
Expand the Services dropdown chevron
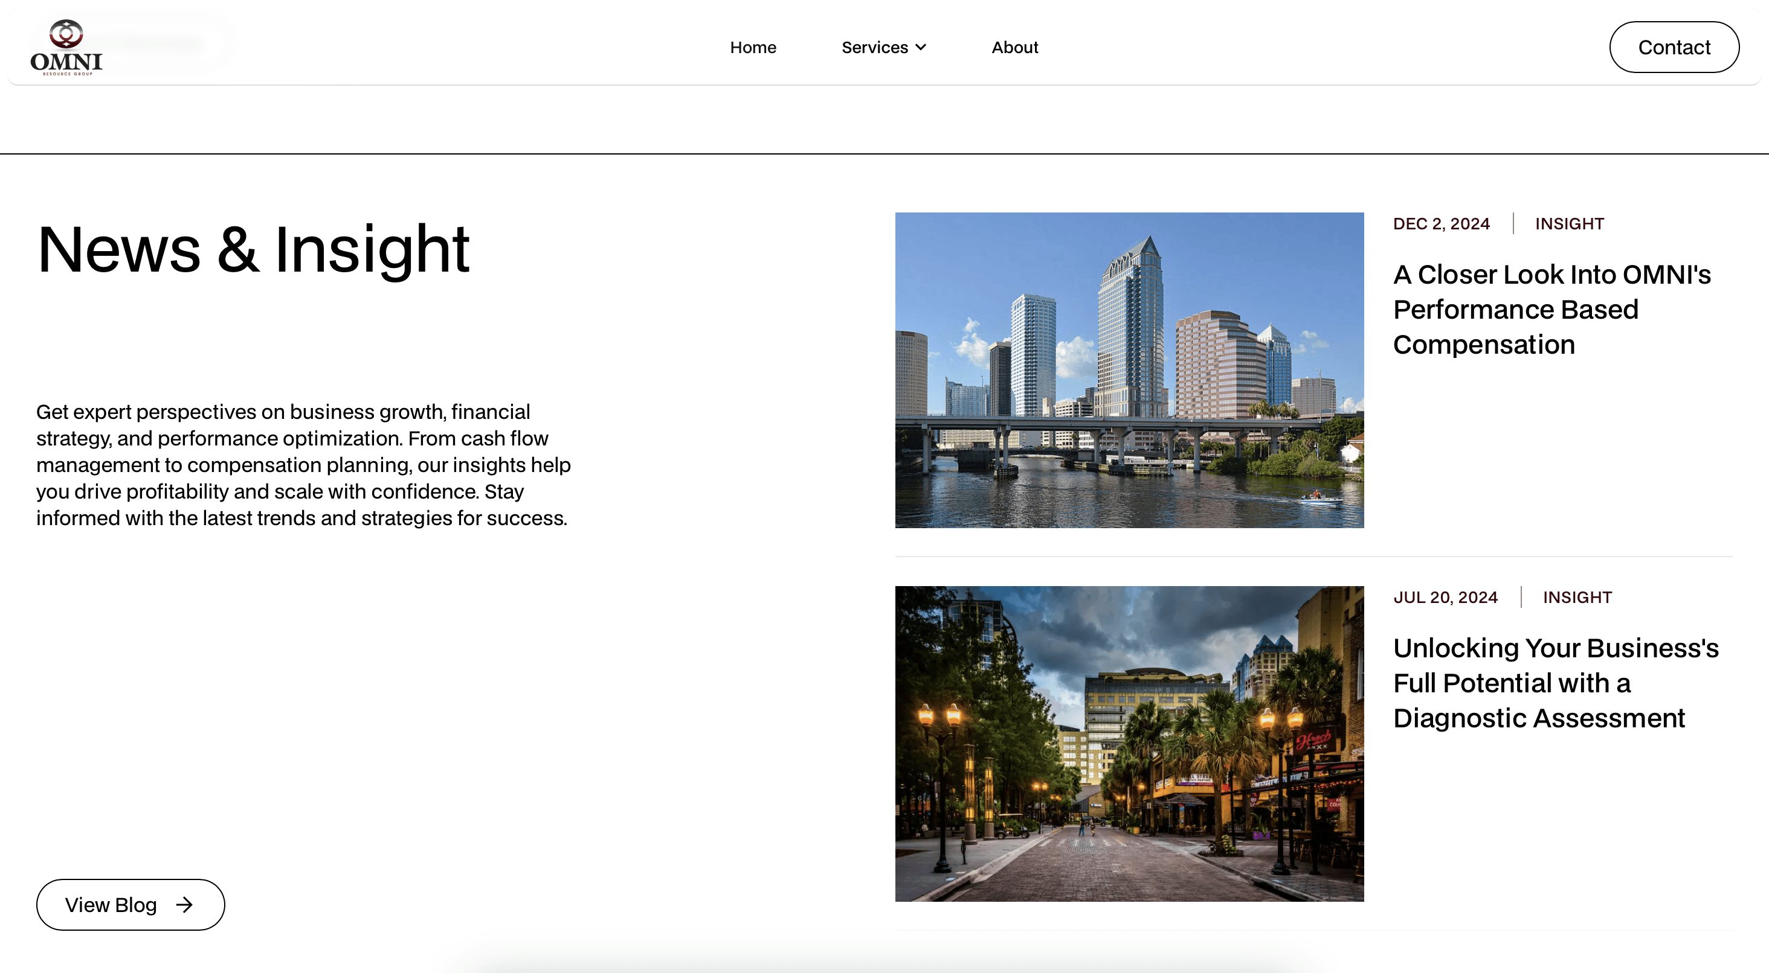click(921, 47)
